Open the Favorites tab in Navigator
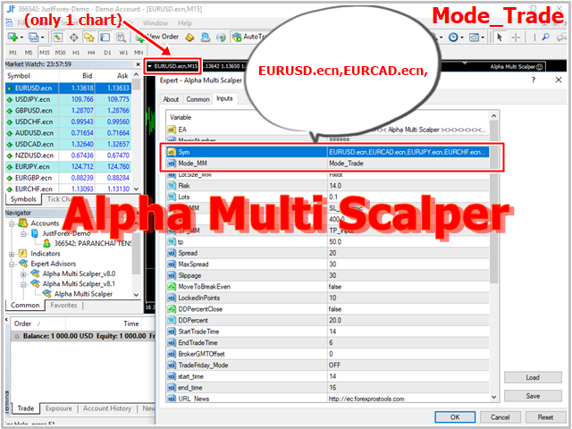This screenshot has height=429, width=572. pos(63,306)
